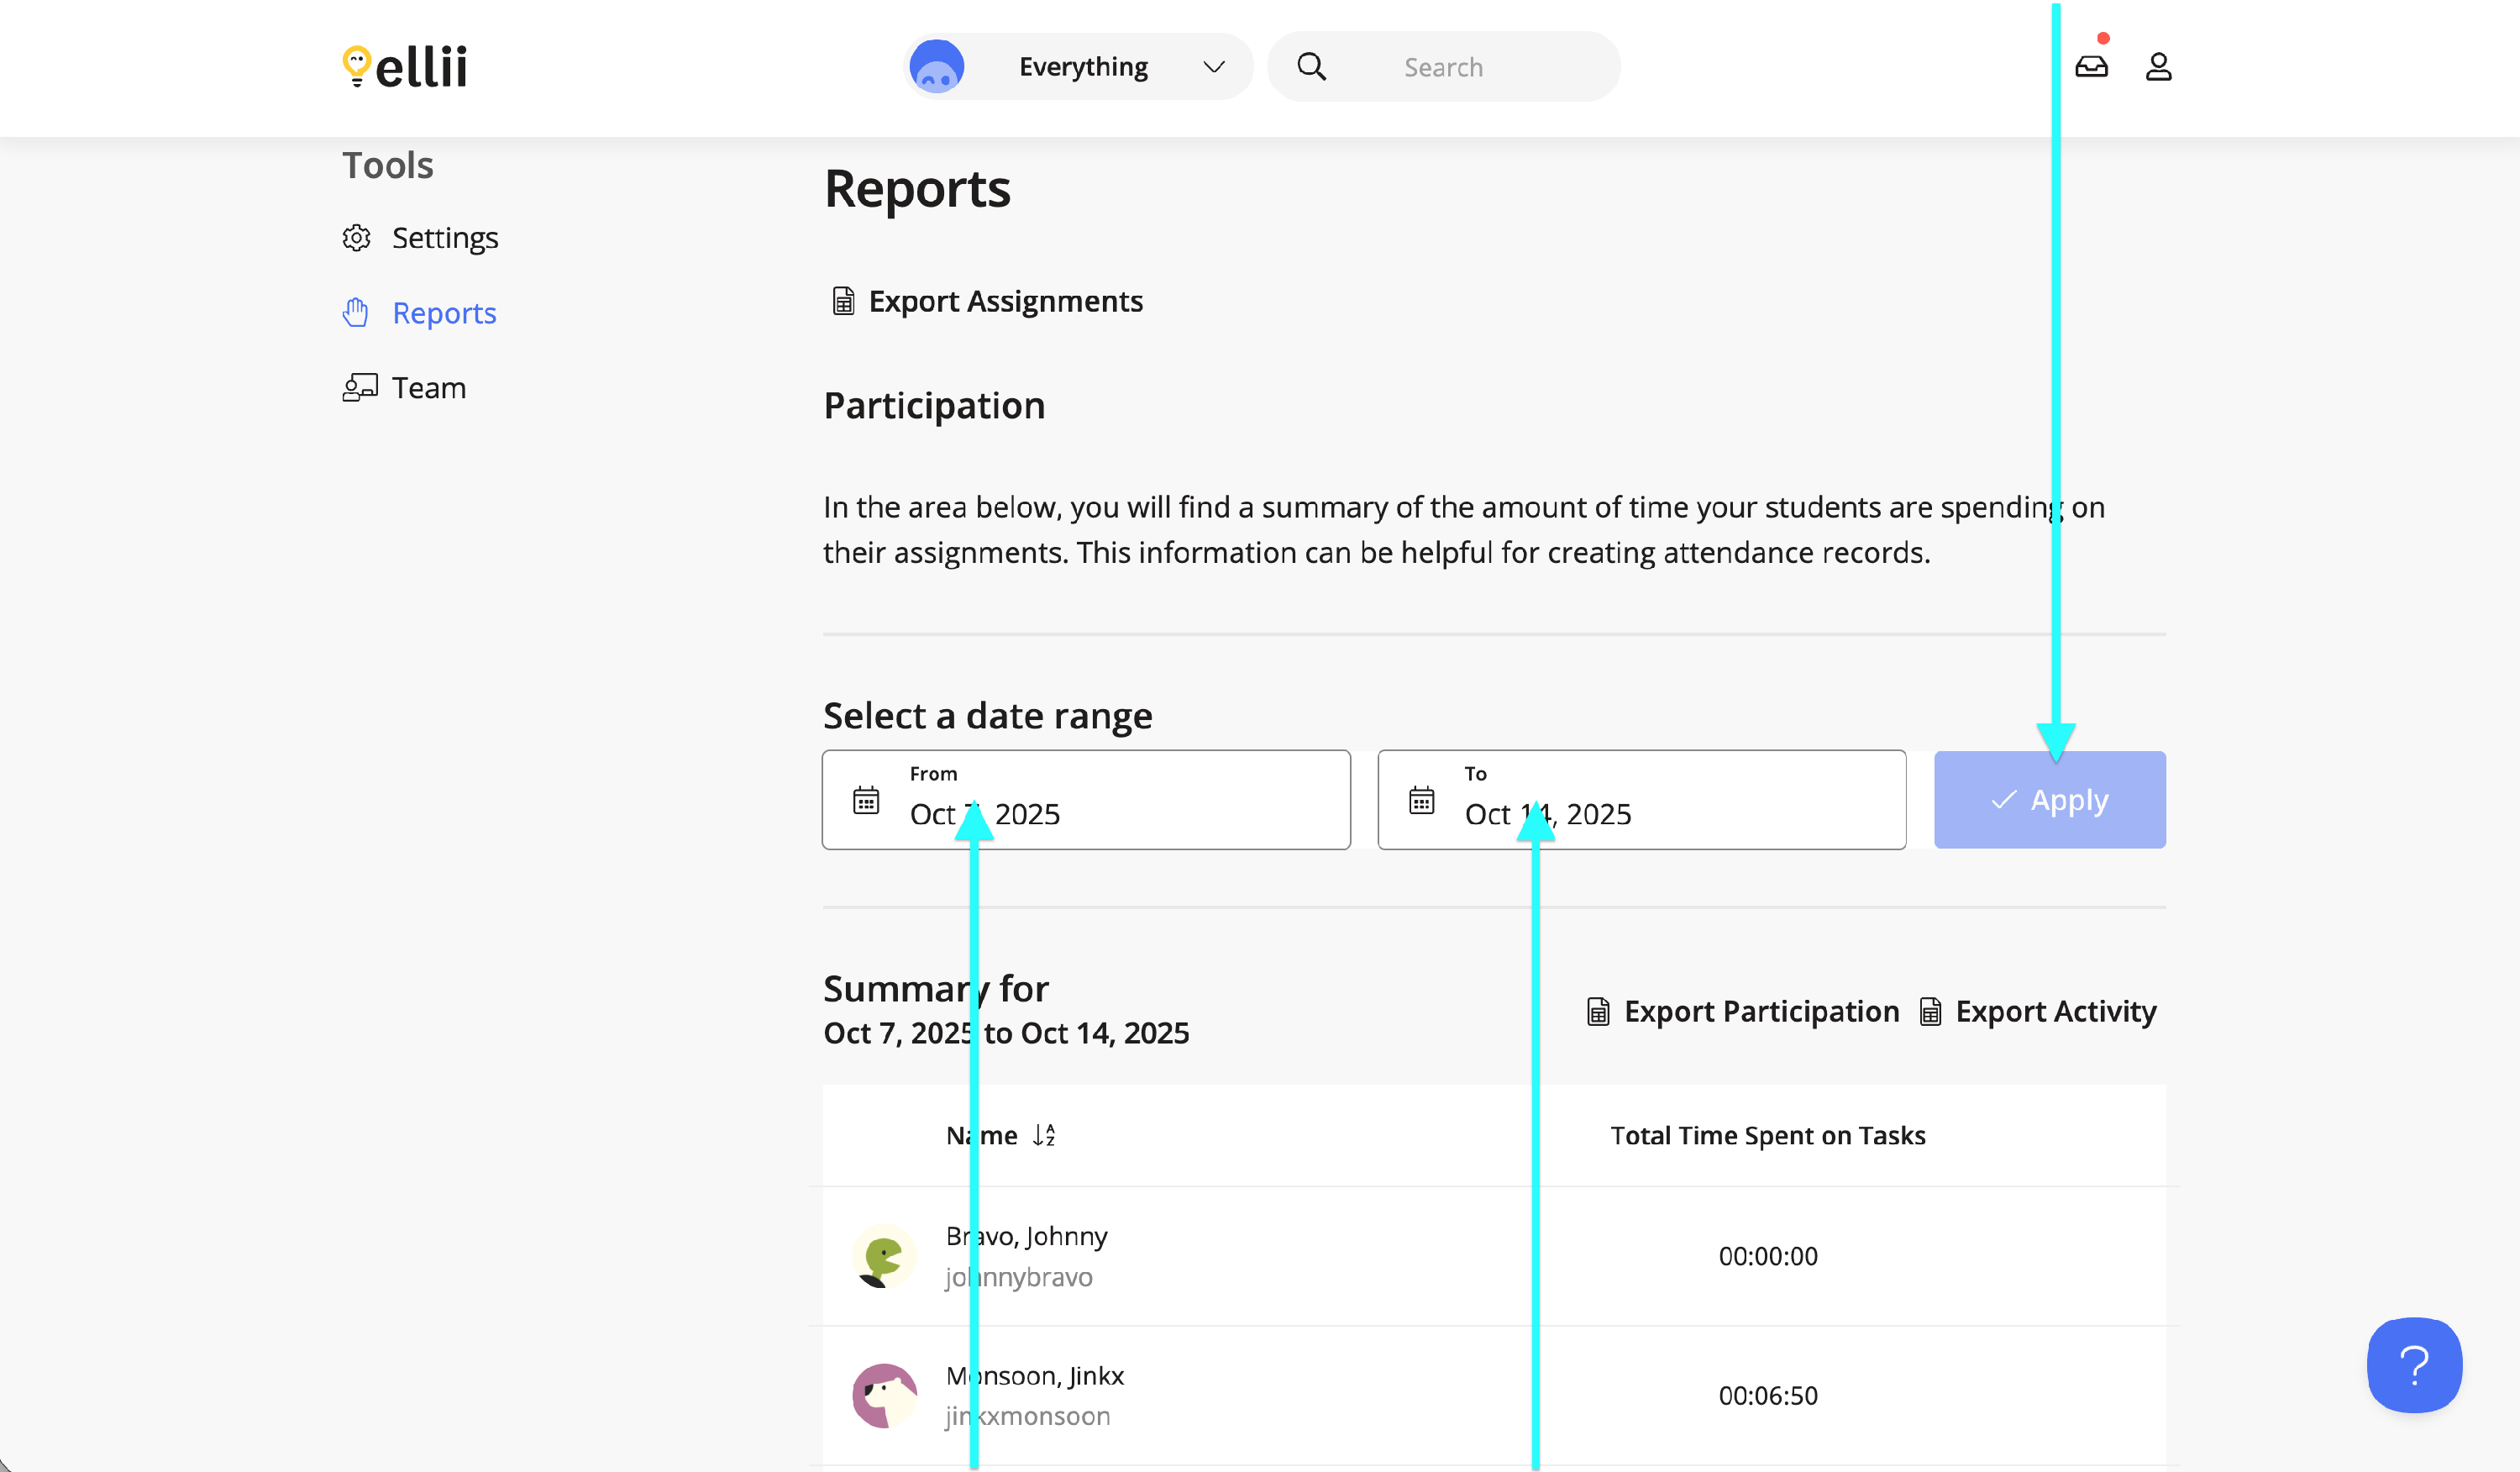Image resolution: width=2520 pixels, height=1472 pixels.
Task: Click the Settings gear icon
Action: tap(357, 238)
